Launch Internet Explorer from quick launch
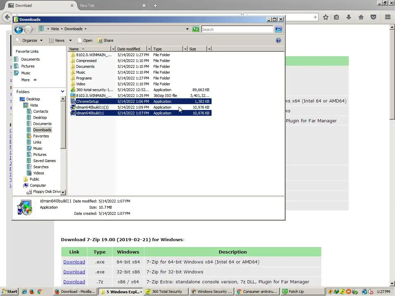 click(24, 292)
